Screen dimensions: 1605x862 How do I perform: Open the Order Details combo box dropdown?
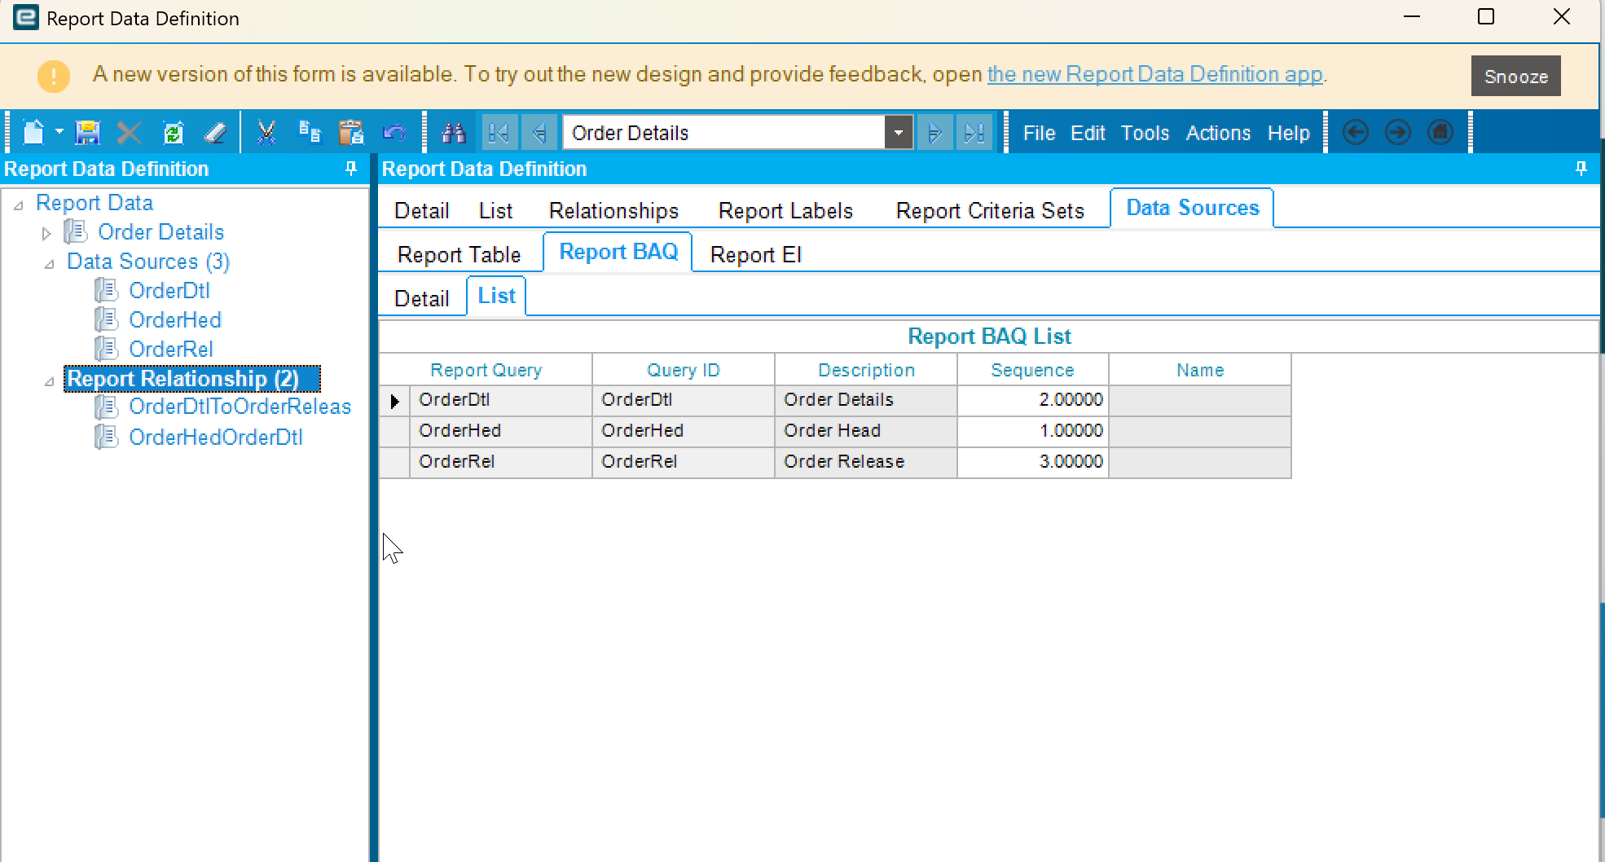[x=898, y=132]
